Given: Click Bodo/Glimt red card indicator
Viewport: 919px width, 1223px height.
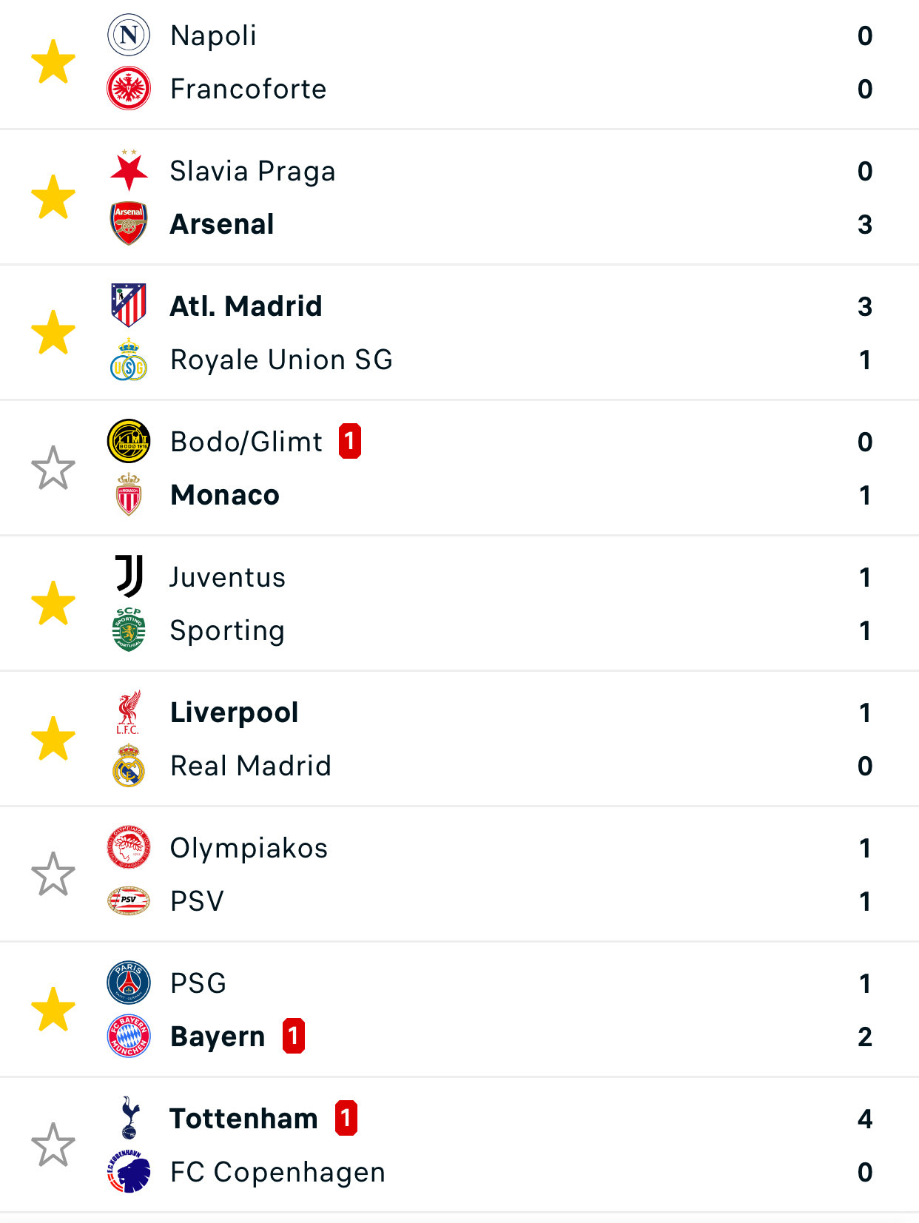Looking at the screenshot, I should click(350, 441).
